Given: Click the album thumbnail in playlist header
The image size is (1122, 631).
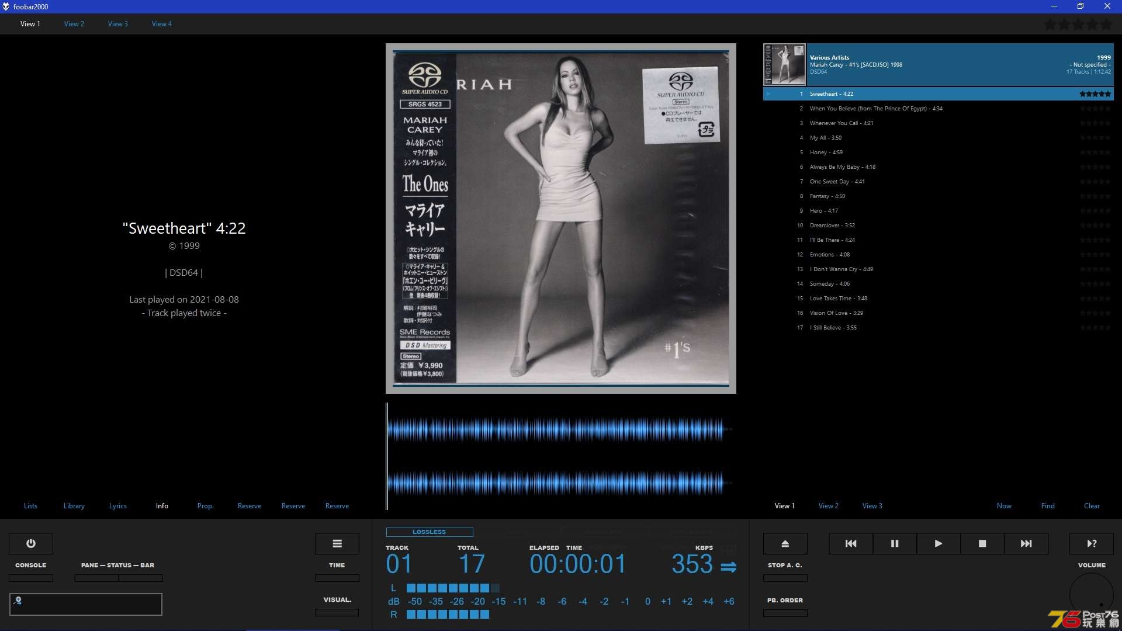Looking at the screenshot, I should 784,64.
